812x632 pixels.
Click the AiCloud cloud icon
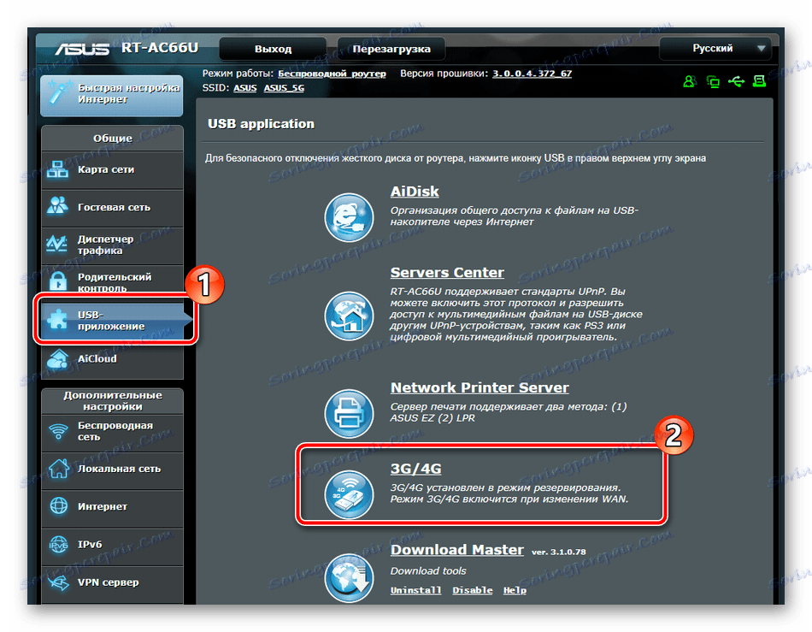(x=57, y=358)
